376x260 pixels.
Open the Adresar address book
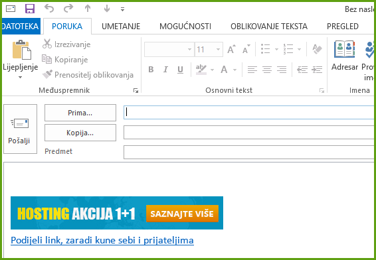(345, 55)
